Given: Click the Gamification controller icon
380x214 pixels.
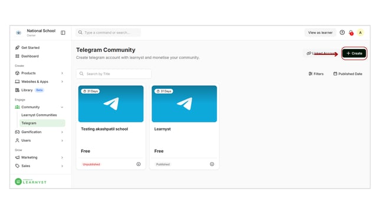Looking at the screenshot, I should [17, 132].
